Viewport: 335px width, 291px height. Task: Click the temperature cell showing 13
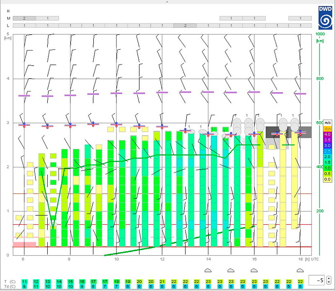coord(47,282)
